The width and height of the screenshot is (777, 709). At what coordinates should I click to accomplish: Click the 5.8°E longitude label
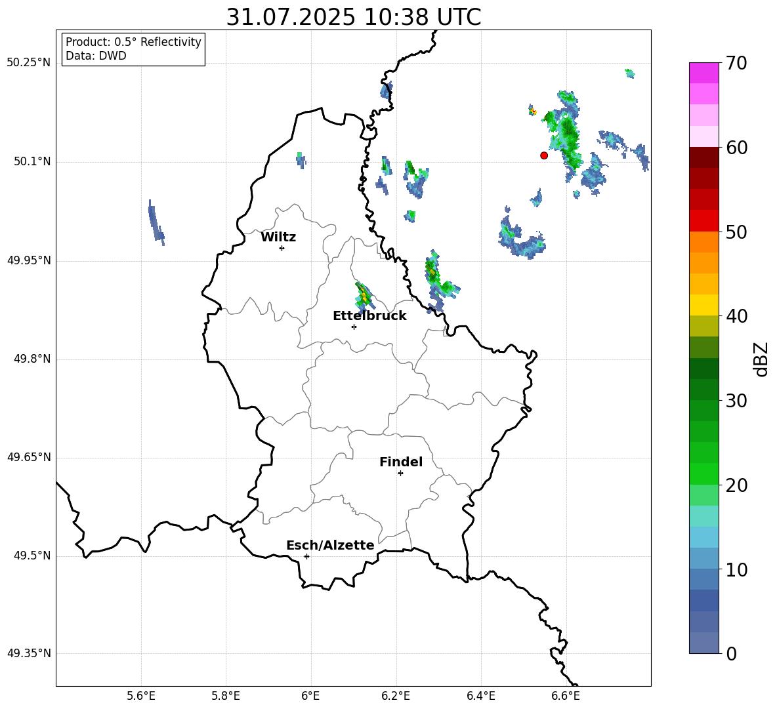click(x=226, y=696)
